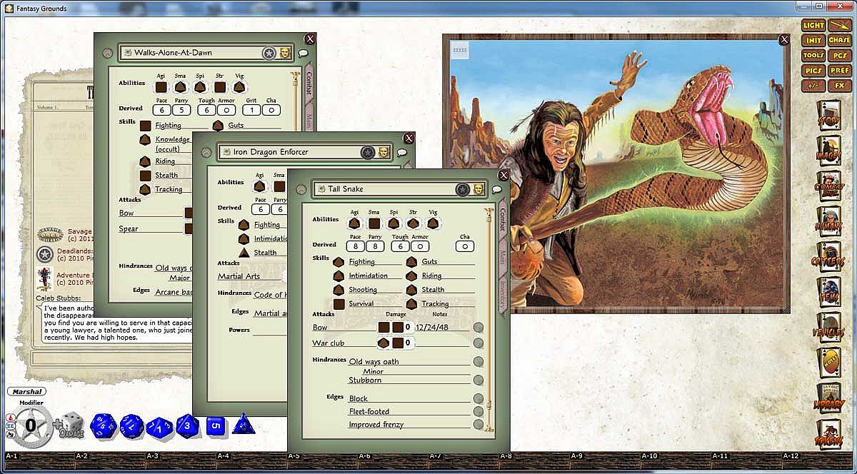Collapse the Iron Dragon Enforcer sheet arrow

click(x=206, y=152)
